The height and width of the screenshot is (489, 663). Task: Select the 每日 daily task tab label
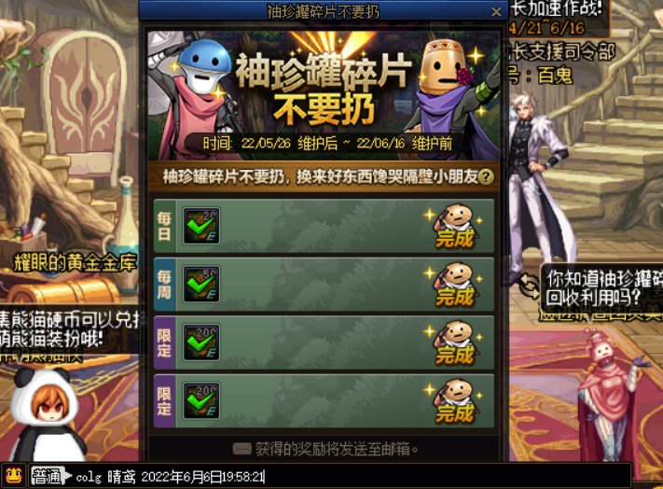[164, 227]
